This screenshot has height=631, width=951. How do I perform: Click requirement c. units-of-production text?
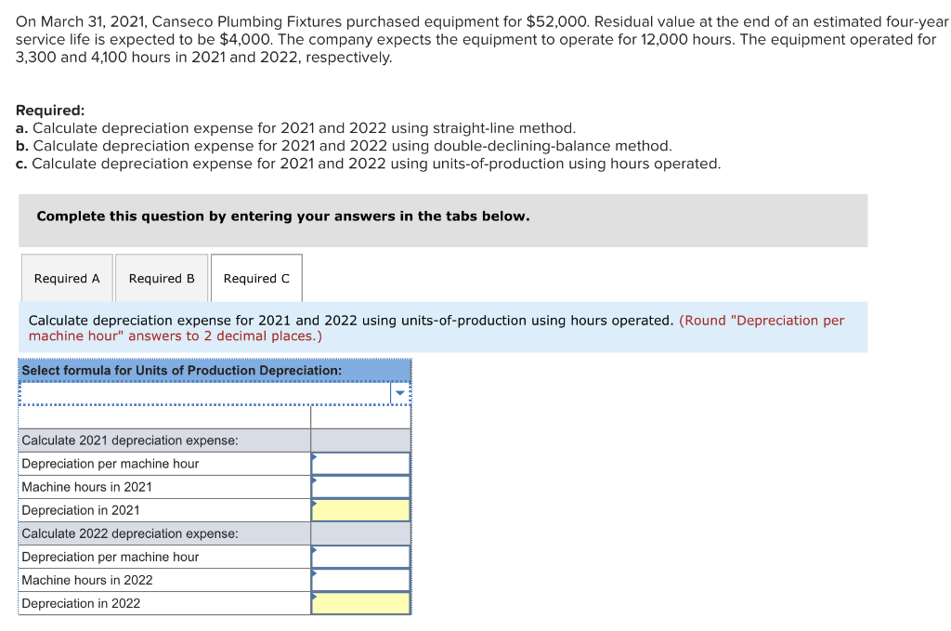click(x=368, y=164)
